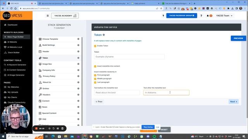Go to the Company Info step
This screenshot has height=139, width=248.
tap(48, 70)
